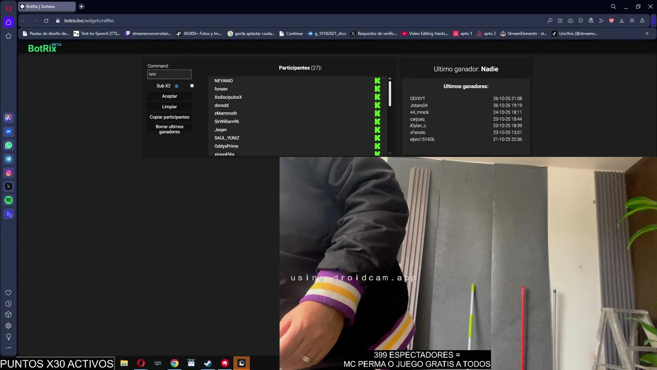Image resolution: width=657 pixels, height=370 pixels.
Task: Select winner ODIXYT in last winners
Action: point(417,99)
